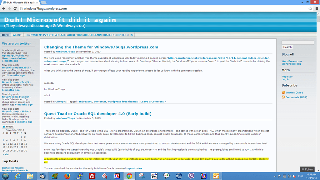
Task: Show hidden tray icons arrow
Action: pos(275,176)
